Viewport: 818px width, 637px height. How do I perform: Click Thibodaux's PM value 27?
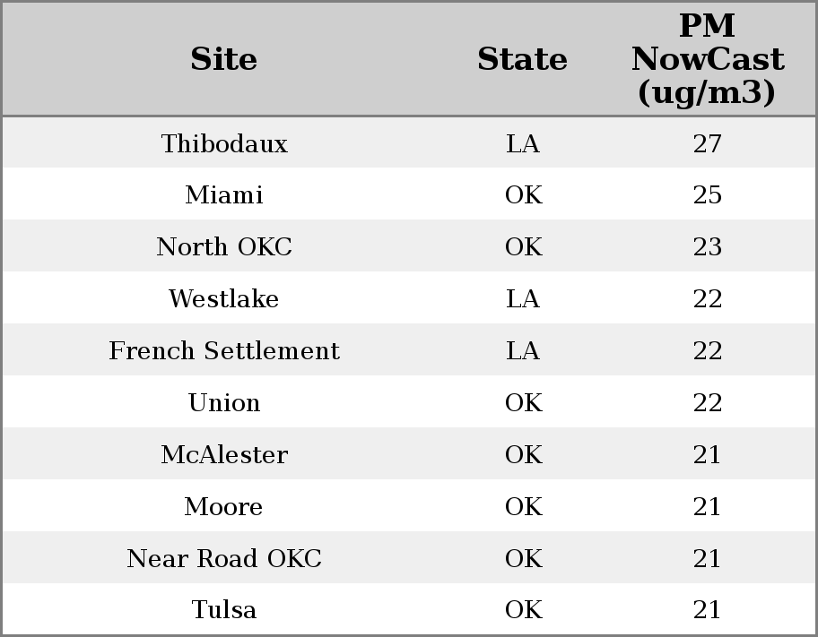pos(708,143)
